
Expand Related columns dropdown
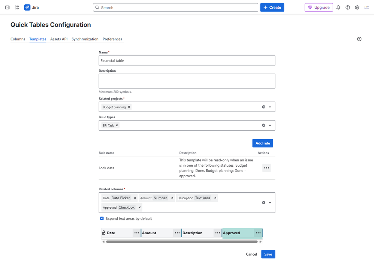point(270,203)
